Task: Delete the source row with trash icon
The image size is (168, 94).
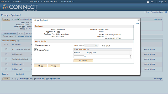Action: pyautogui.click(x=130, y=56)
